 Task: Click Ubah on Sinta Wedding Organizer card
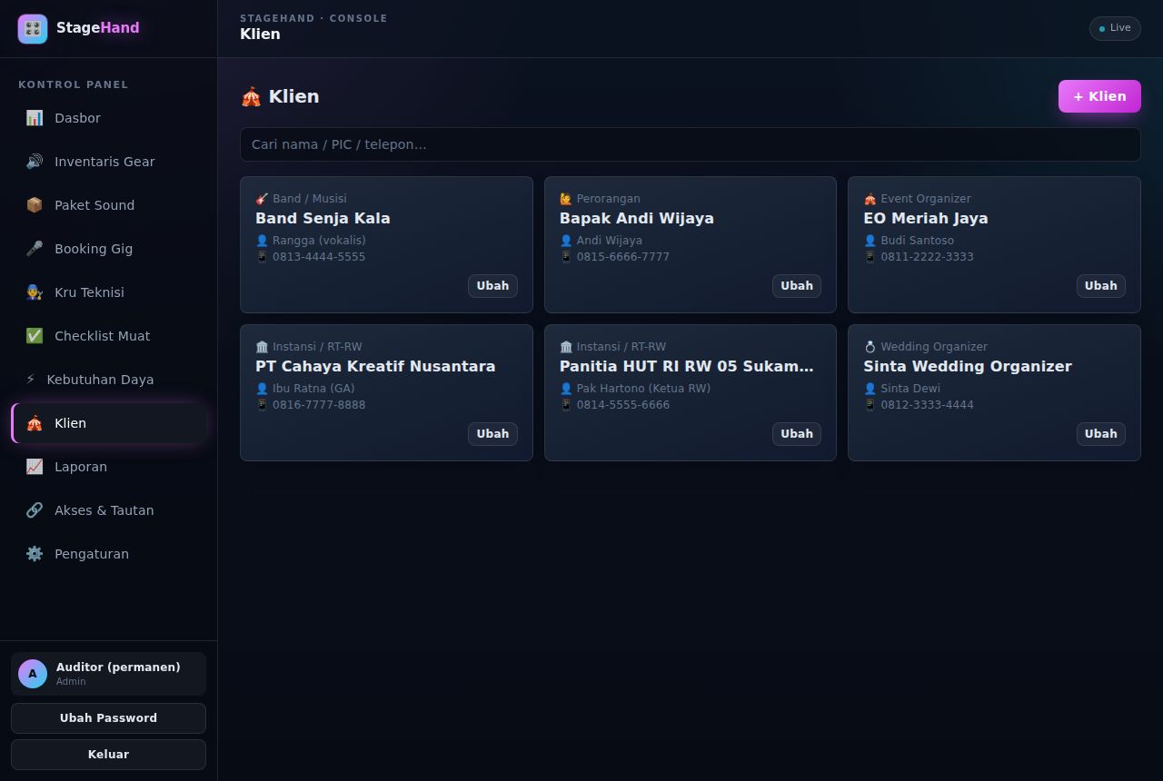pyautogui.click(x=1100, y=434)
